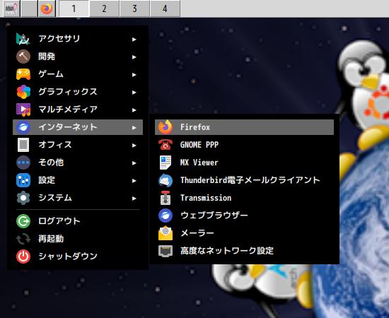Launch Transmission torrent client

(x=244, y=198)
